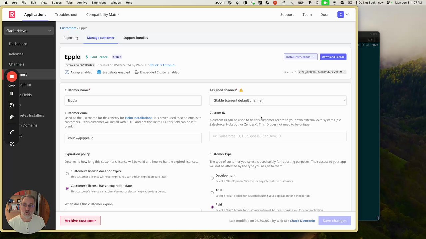Viewport: 426px width, 239px height.
Task: Open the Applications tab
Action: 35,14
